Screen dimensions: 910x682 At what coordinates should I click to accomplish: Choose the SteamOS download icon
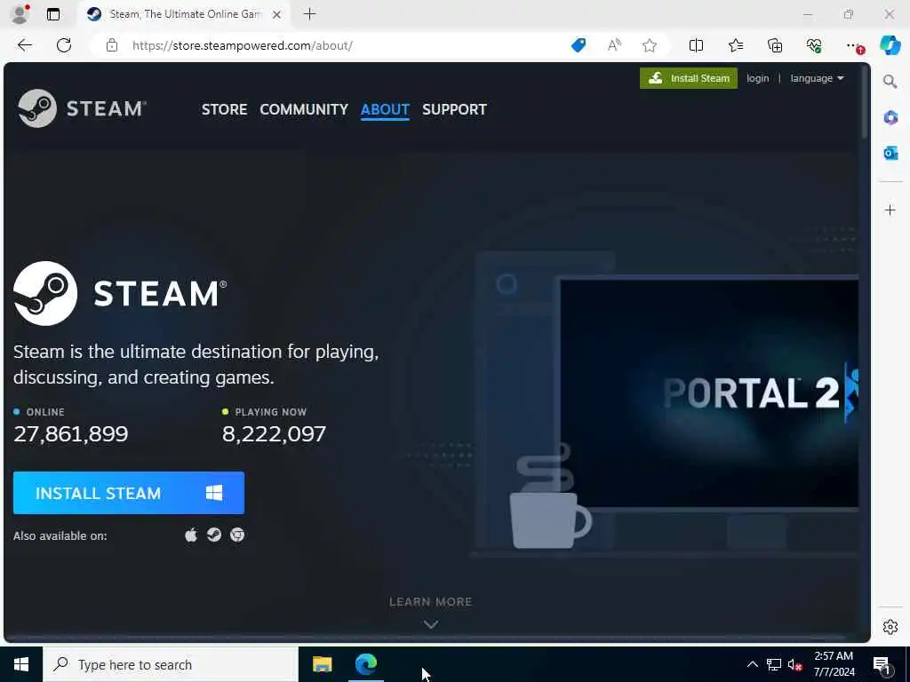click(214, 535)
